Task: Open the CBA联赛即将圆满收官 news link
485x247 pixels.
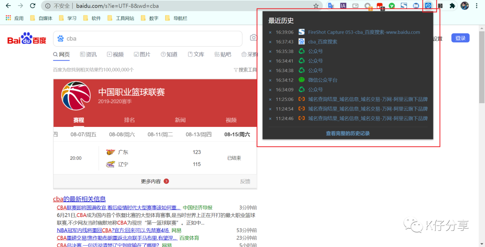Action: coord(118,208)
